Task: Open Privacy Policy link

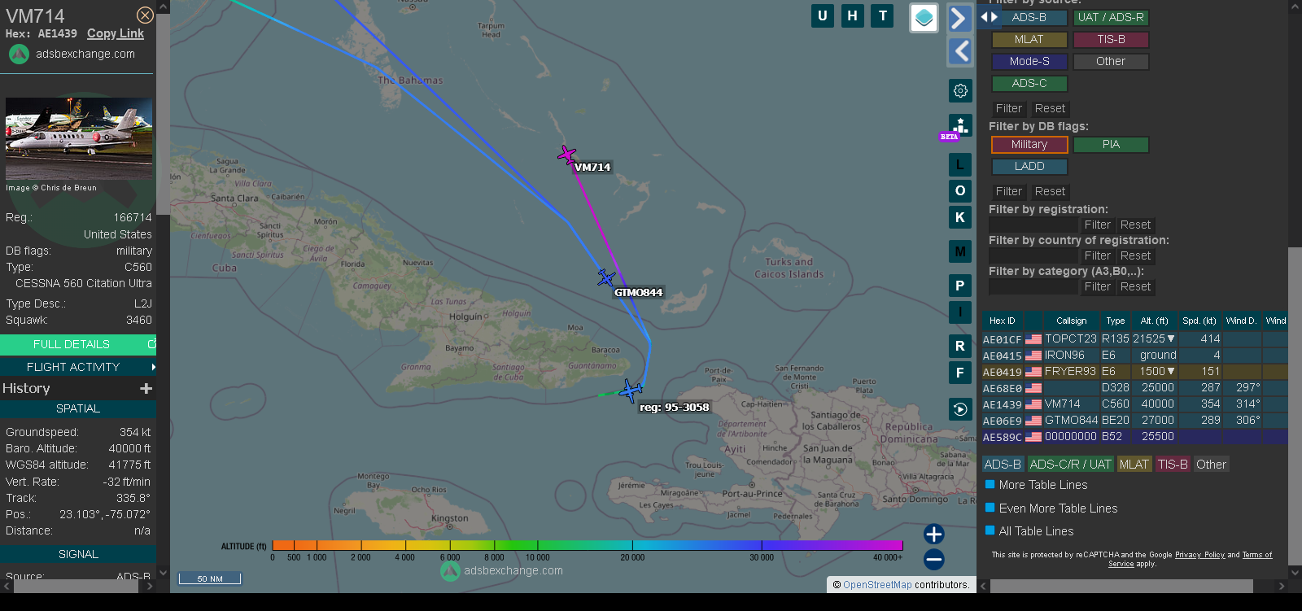Action: point(1199,555)
